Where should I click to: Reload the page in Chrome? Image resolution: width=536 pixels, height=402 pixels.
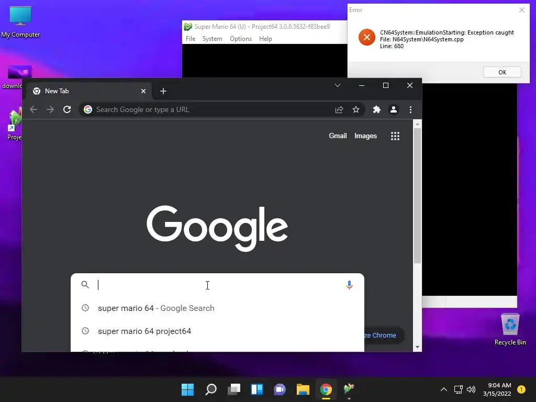coord(67,109)
